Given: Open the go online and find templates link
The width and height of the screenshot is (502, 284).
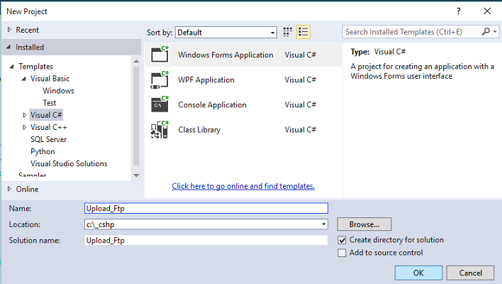Looking at the screenshot, I should pos(243,186).
